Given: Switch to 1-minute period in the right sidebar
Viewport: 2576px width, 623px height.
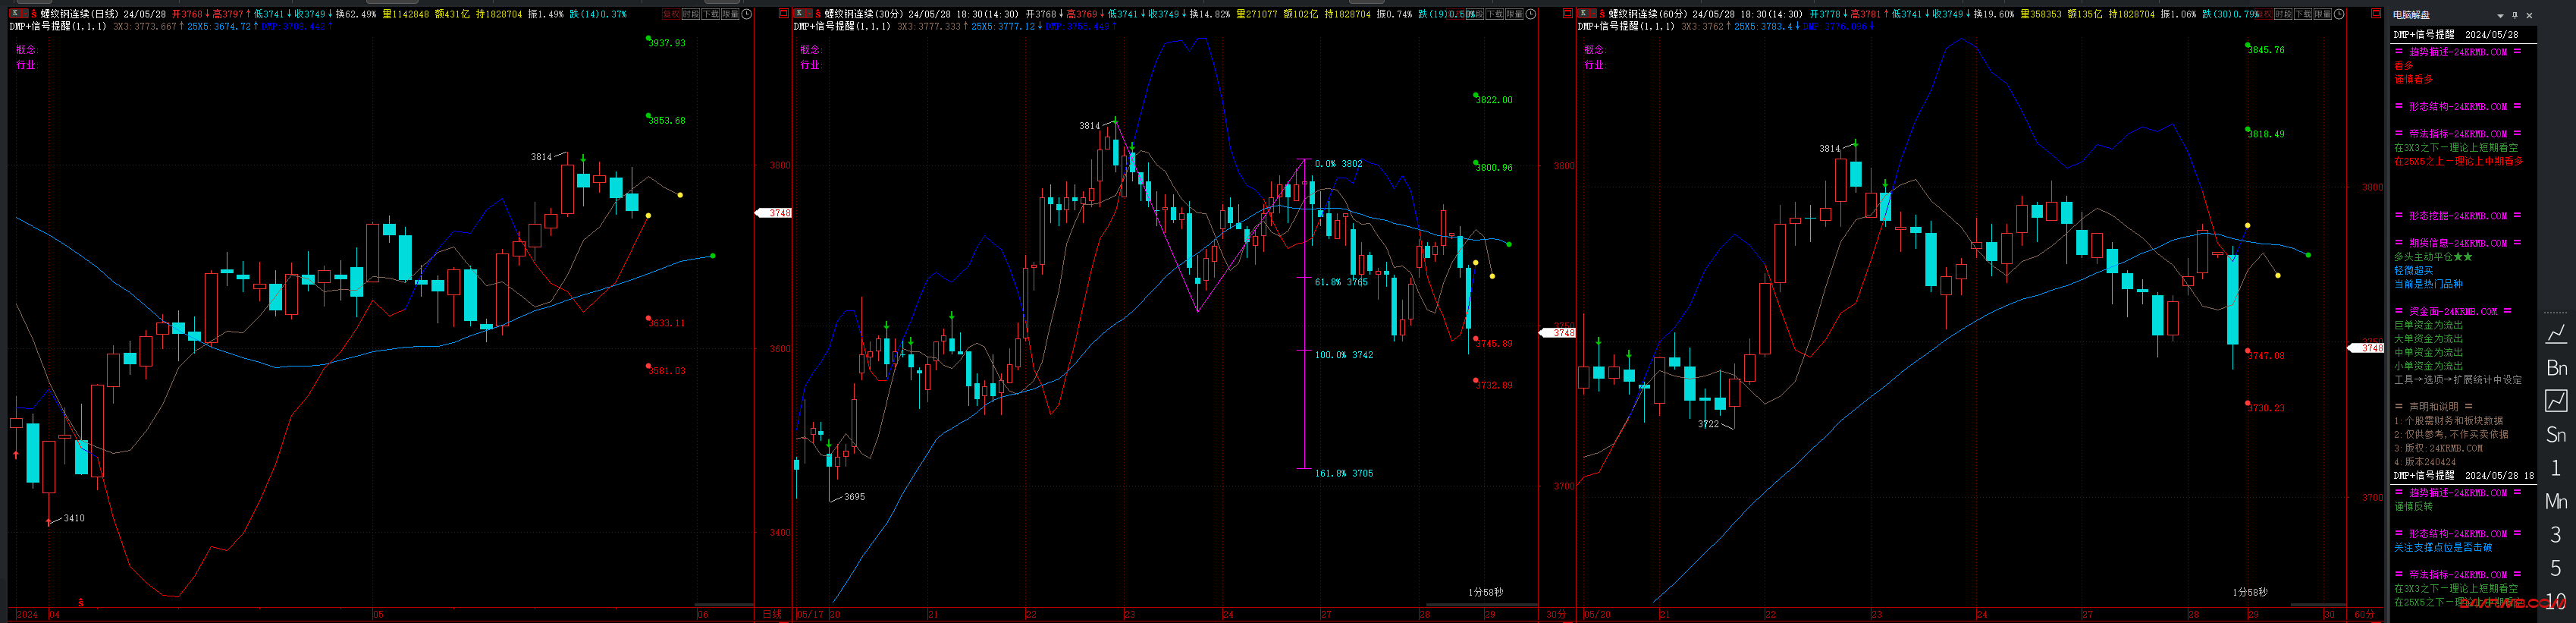Looking at the screenshot, I should pos(2557,468).
